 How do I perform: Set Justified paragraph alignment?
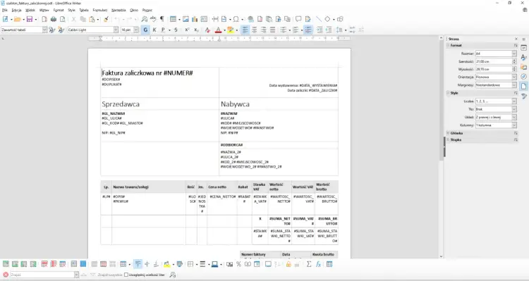click(272, 30)
